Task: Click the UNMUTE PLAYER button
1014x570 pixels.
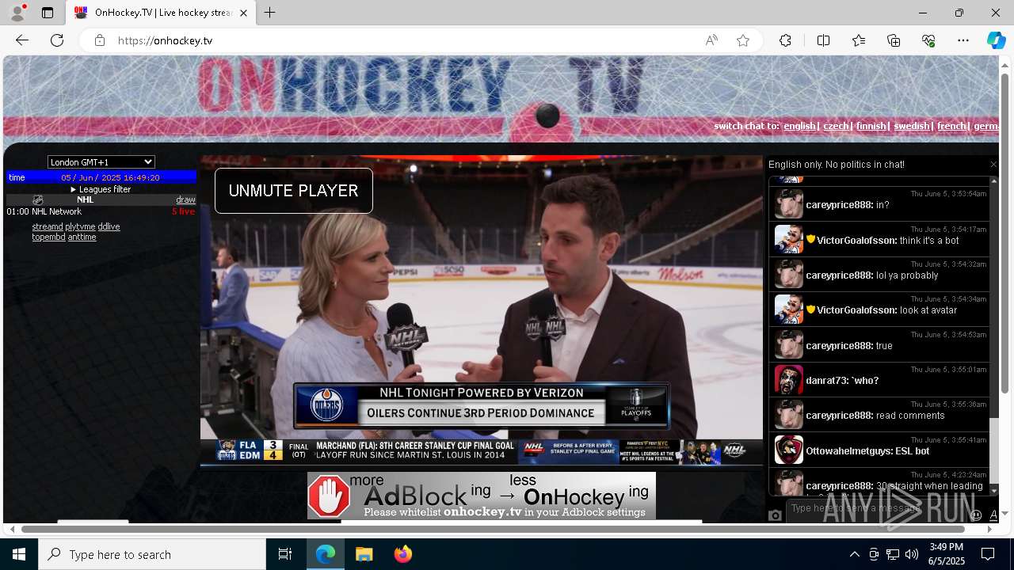Action: point(293,191)
